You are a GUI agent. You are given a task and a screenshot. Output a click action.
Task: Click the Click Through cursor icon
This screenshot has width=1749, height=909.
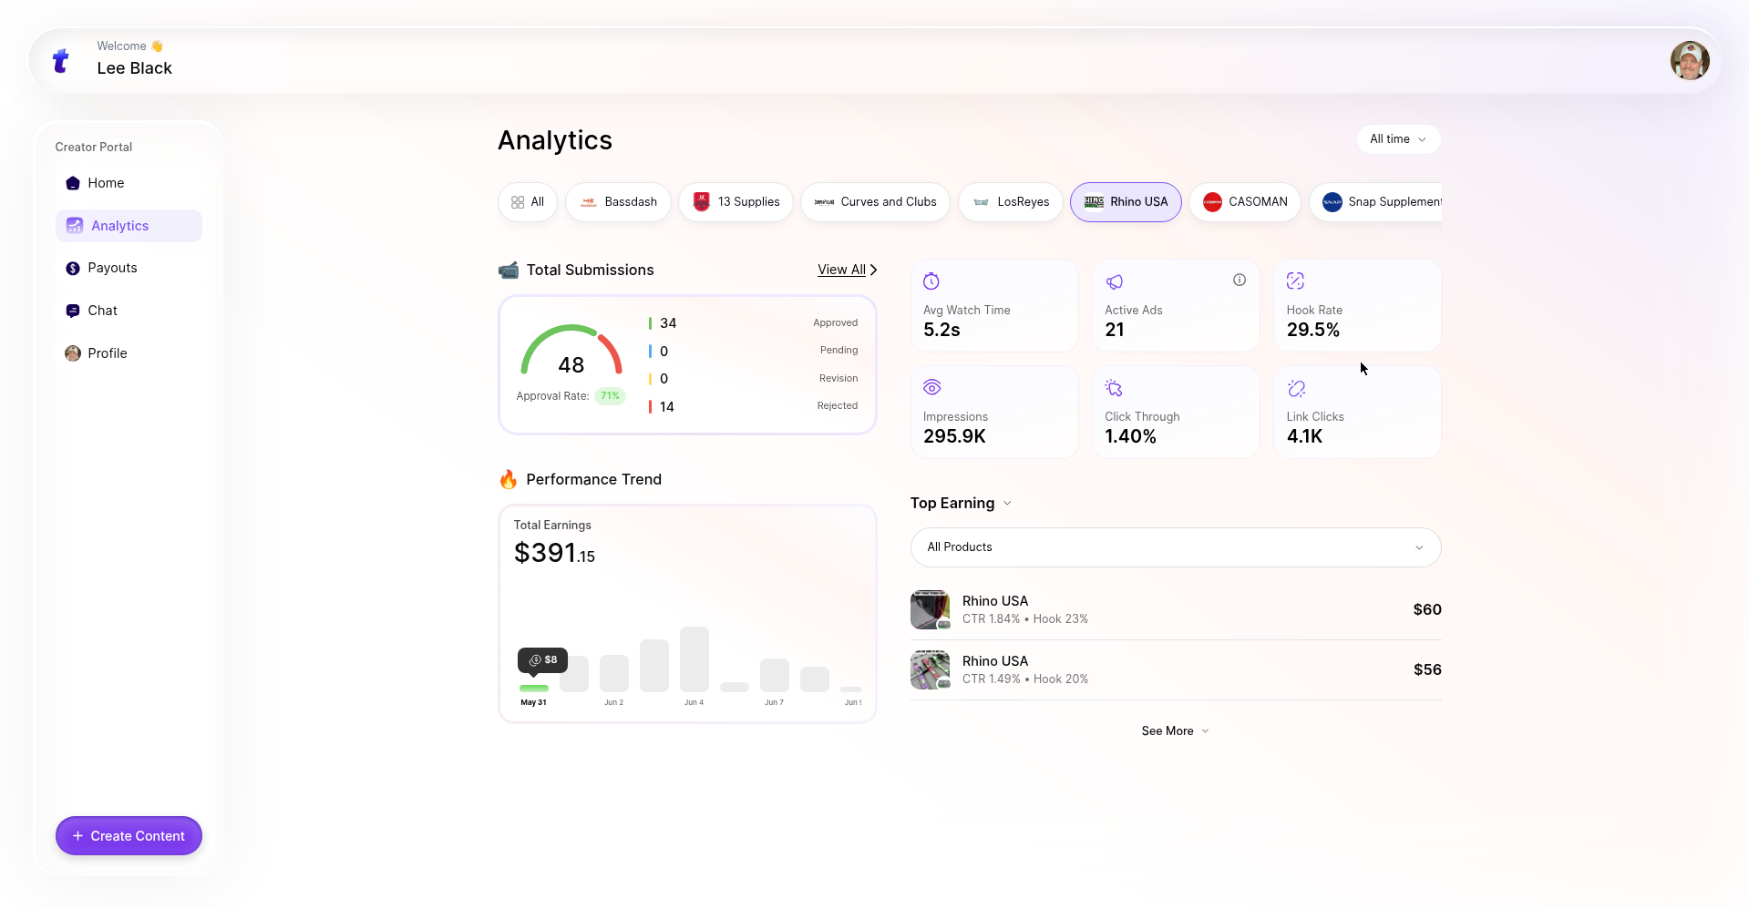[1114, 388]
